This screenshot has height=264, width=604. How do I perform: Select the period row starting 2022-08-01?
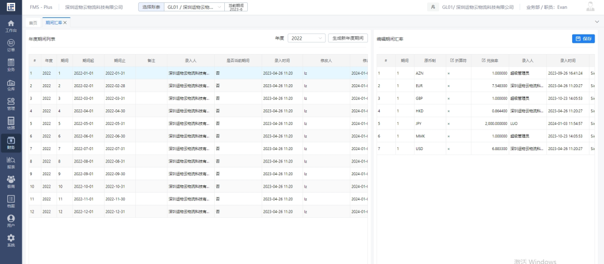[199, 161]
